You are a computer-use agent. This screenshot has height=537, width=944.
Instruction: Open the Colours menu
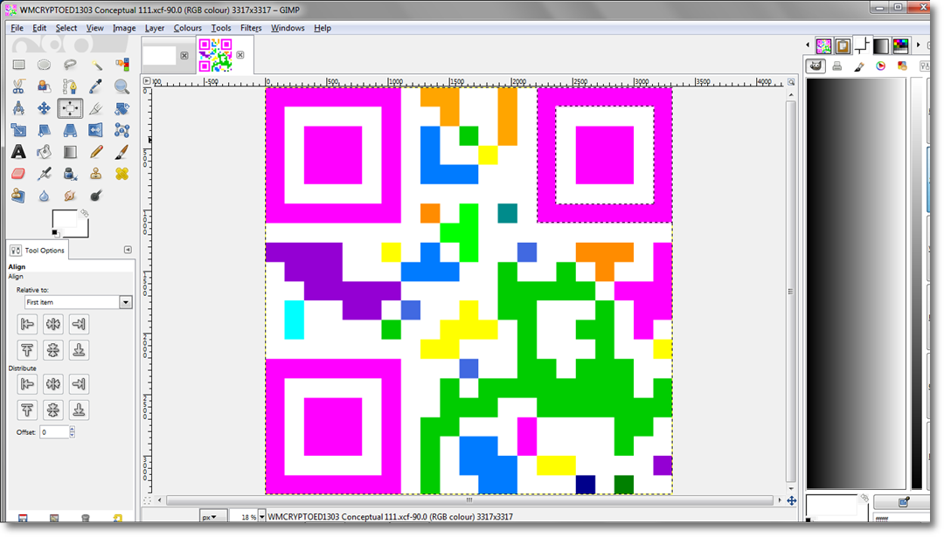187,28
